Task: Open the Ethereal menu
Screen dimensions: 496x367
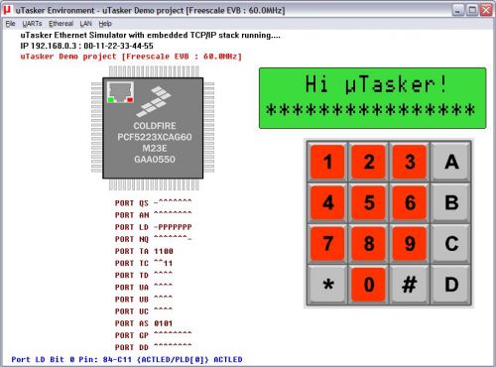Action: point(61,24)
